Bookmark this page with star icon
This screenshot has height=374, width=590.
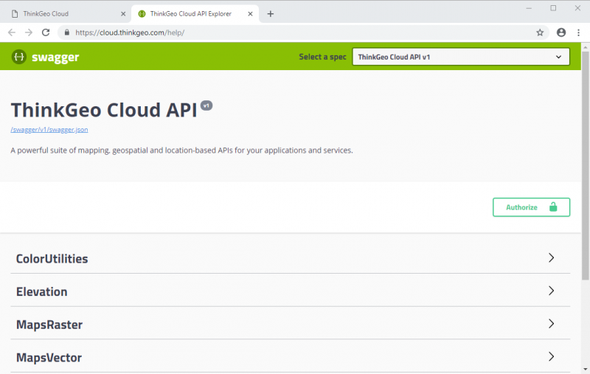click(x=540, y=32)
